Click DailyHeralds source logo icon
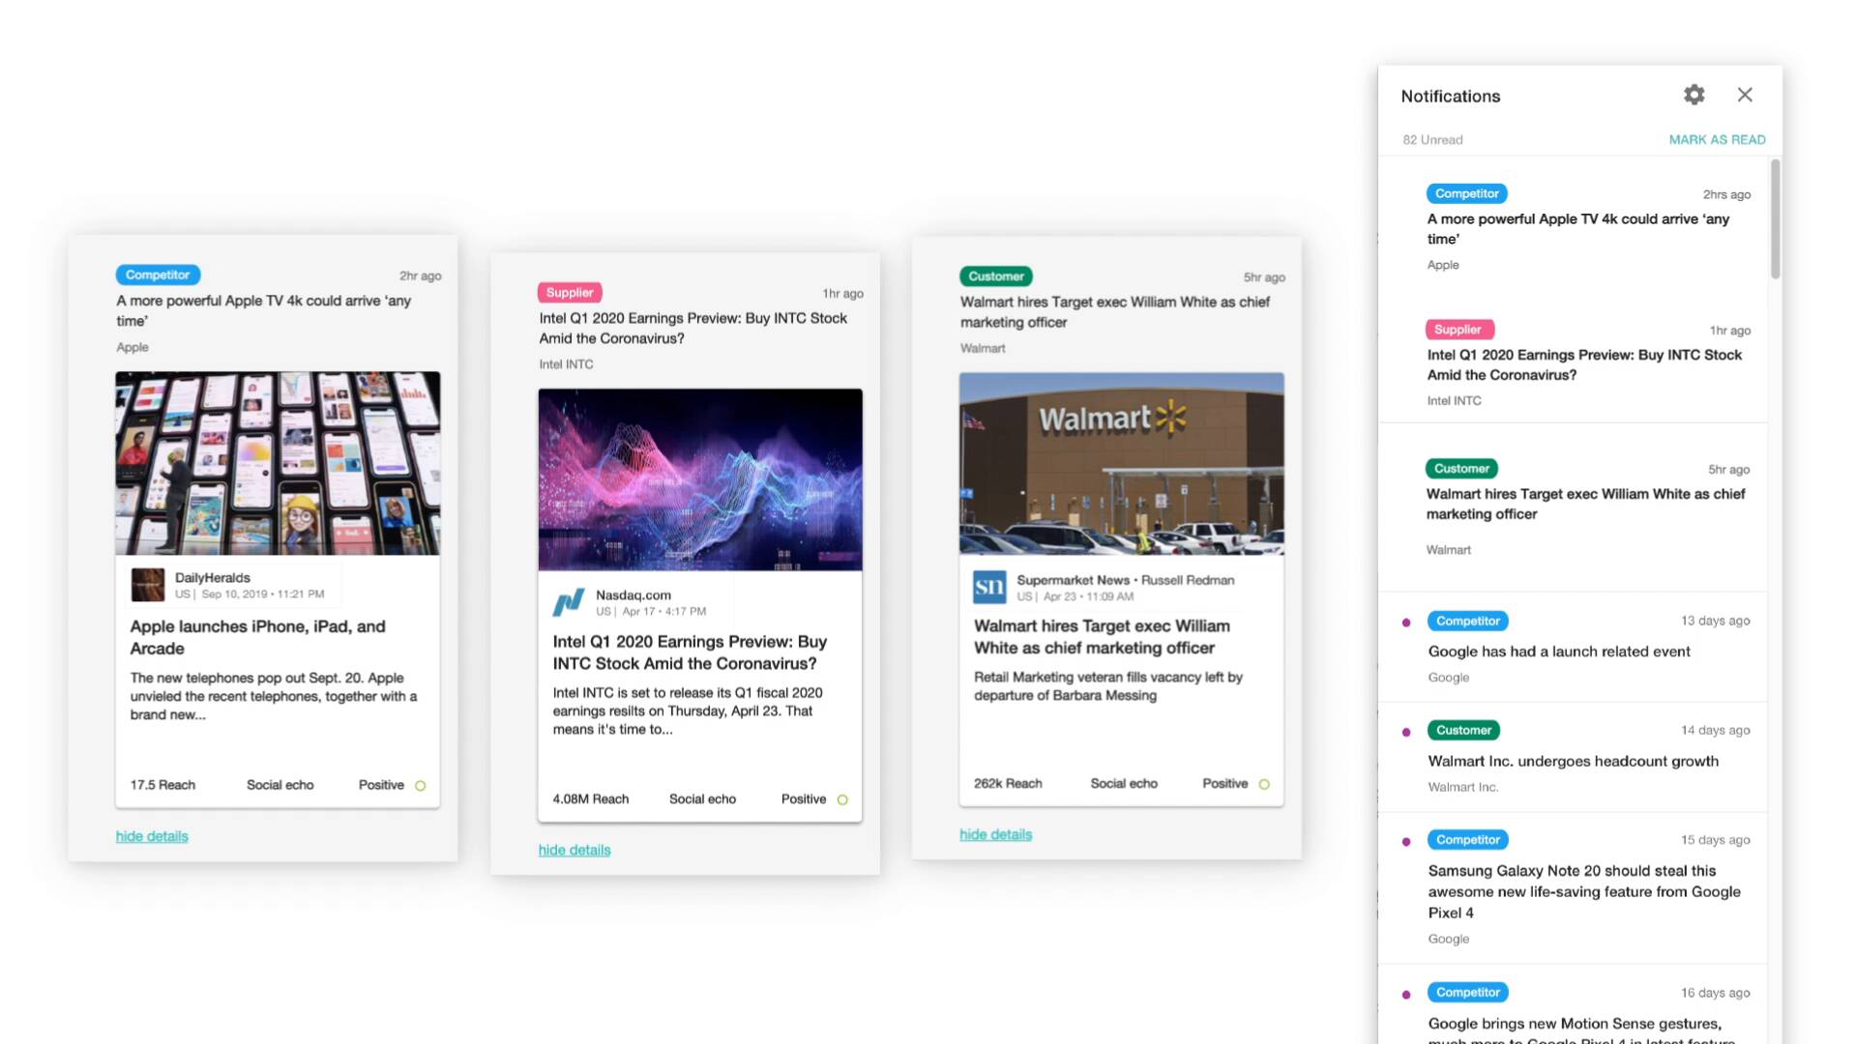The height and width of the screenshot is (1044, 1857). (x=148, y=585)
